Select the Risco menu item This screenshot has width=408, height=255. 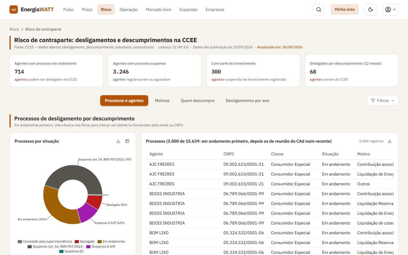pos(106,9)
